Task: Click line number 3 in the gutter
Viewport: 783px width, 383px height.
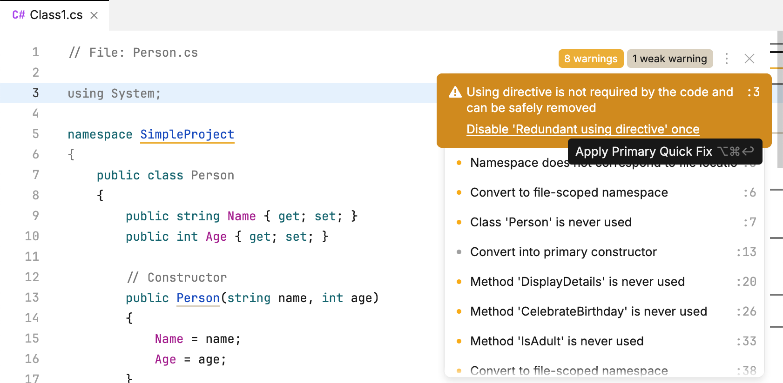Action: (x=35, y=93)
